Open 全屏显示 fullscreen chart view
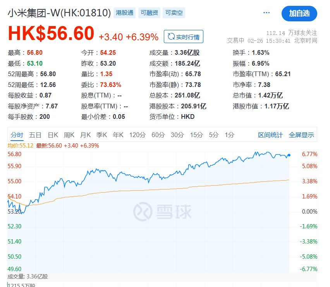 click(x=301, y=135)
